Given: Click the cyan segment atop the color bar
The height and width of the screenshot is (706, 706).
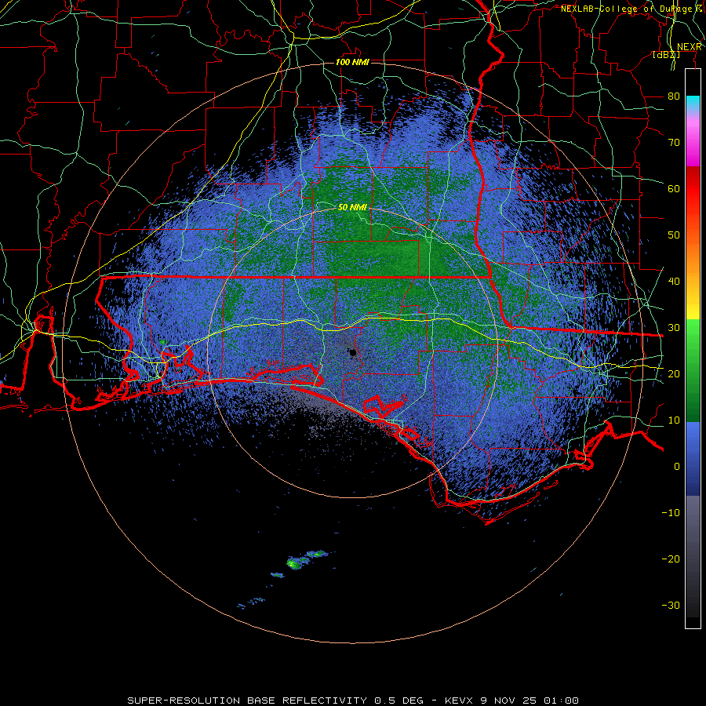Looking at the screenshot, I should point(693,104).
